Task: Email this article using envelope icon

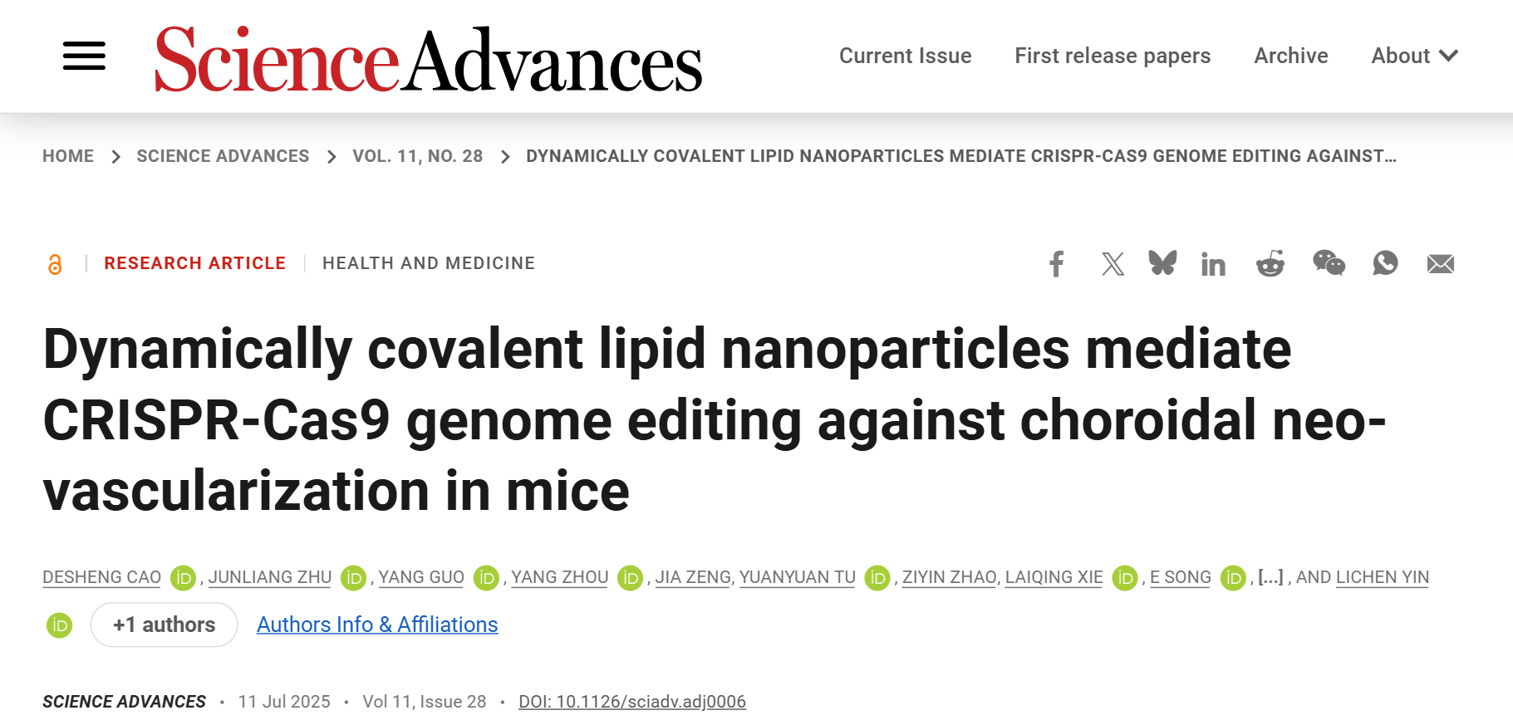Action: [x=1441, y=264]
